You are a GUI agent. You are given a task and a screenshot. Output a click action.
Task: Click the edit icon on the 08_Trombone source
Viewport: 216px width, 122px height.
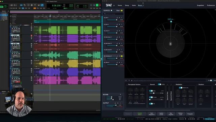pyautogui.click(x=117, y=56)
